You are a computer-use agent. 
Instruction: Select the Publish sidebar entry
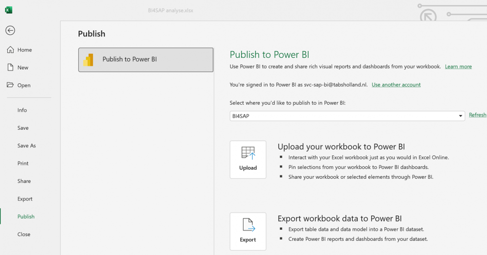26,217
